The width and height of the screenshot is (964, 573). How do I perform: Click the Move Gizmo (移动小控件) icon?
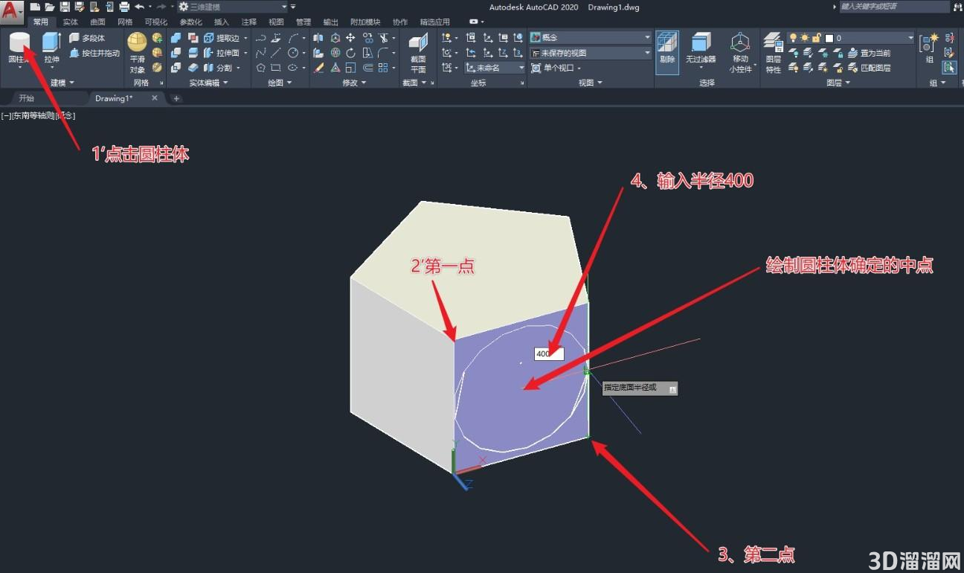[x=740, y=52]
